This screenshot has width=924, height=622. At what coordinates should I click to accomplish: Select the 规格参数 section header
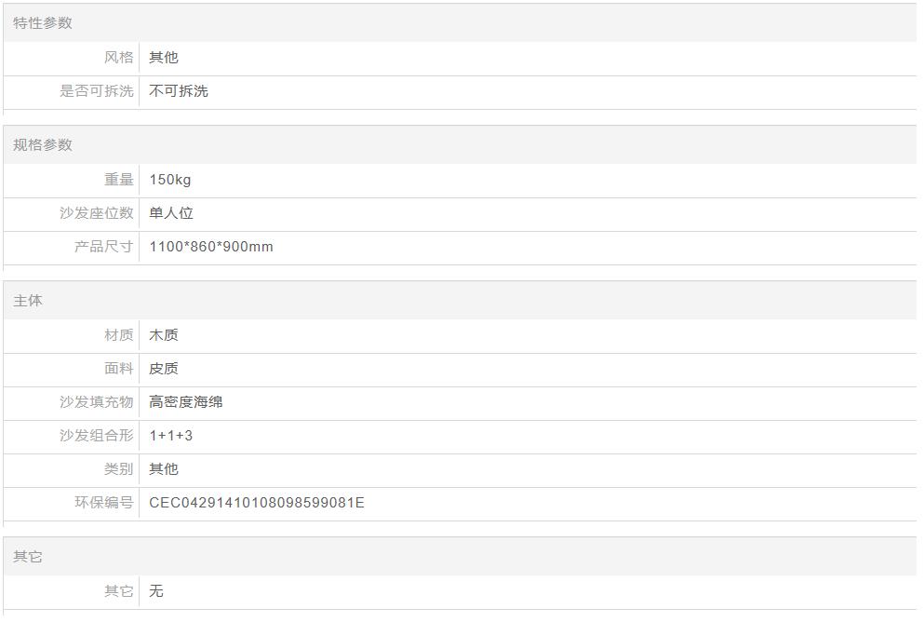tap(43, 145)
